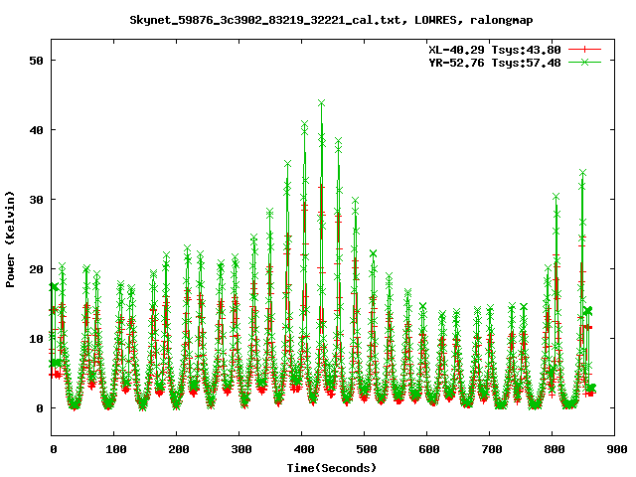Click x-axis tick label 400
The height and width of the screenshot is (477, 636).
tap(304, 449)
